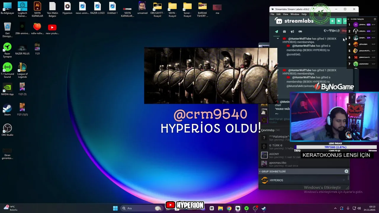Open the microphone tray icon
Screen dimensions: 379x213
pos(348,208)
